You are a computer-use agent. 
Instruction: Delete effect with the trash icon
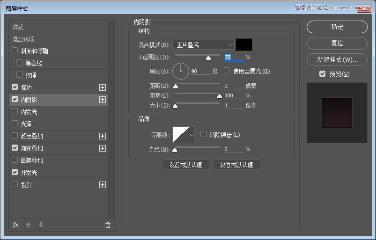(x=108, y=225)
